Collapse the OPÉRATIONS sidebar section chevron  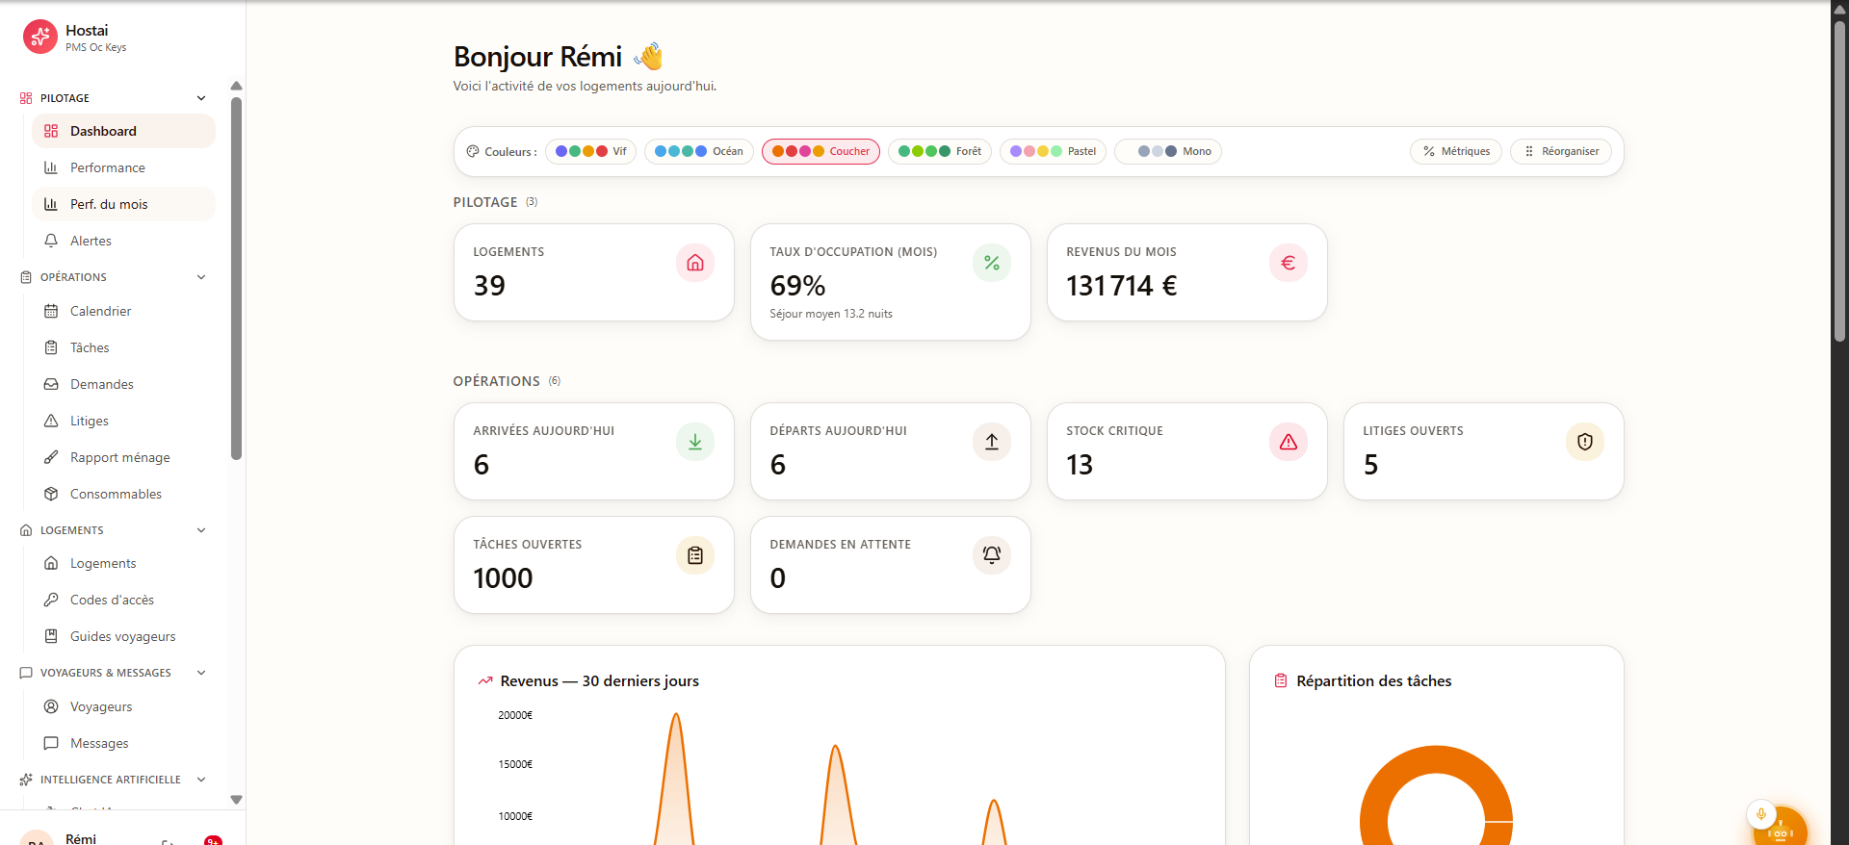pyautogui.click(x=201, y=277)
